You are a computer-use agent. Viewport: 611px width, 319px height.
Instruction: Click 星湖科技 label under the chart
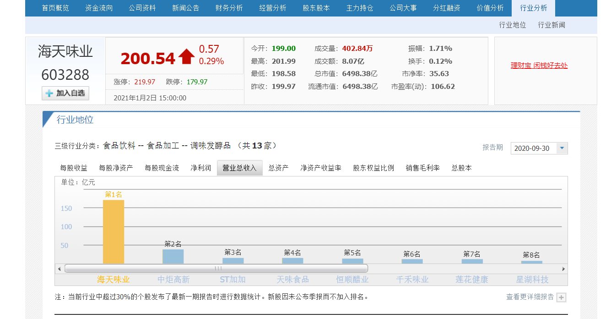(532, 280)
